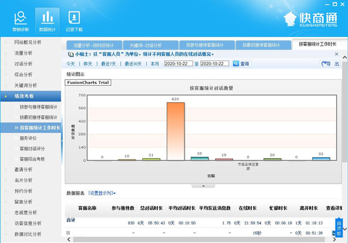Click the start date input field

178,64
